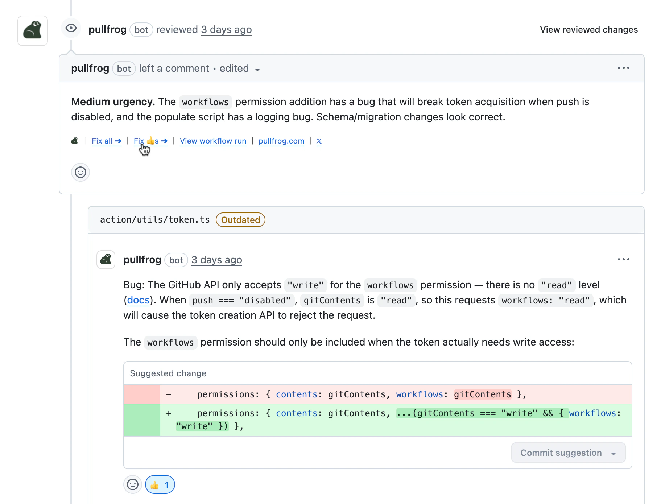This screenshot has width=661, height=504.
Task: Open inline comment '3 days ago' timestamp
Action: [216, 260]
